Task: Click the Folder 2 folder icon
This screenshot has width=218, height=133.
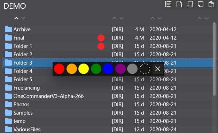Action: coord(8,54)
